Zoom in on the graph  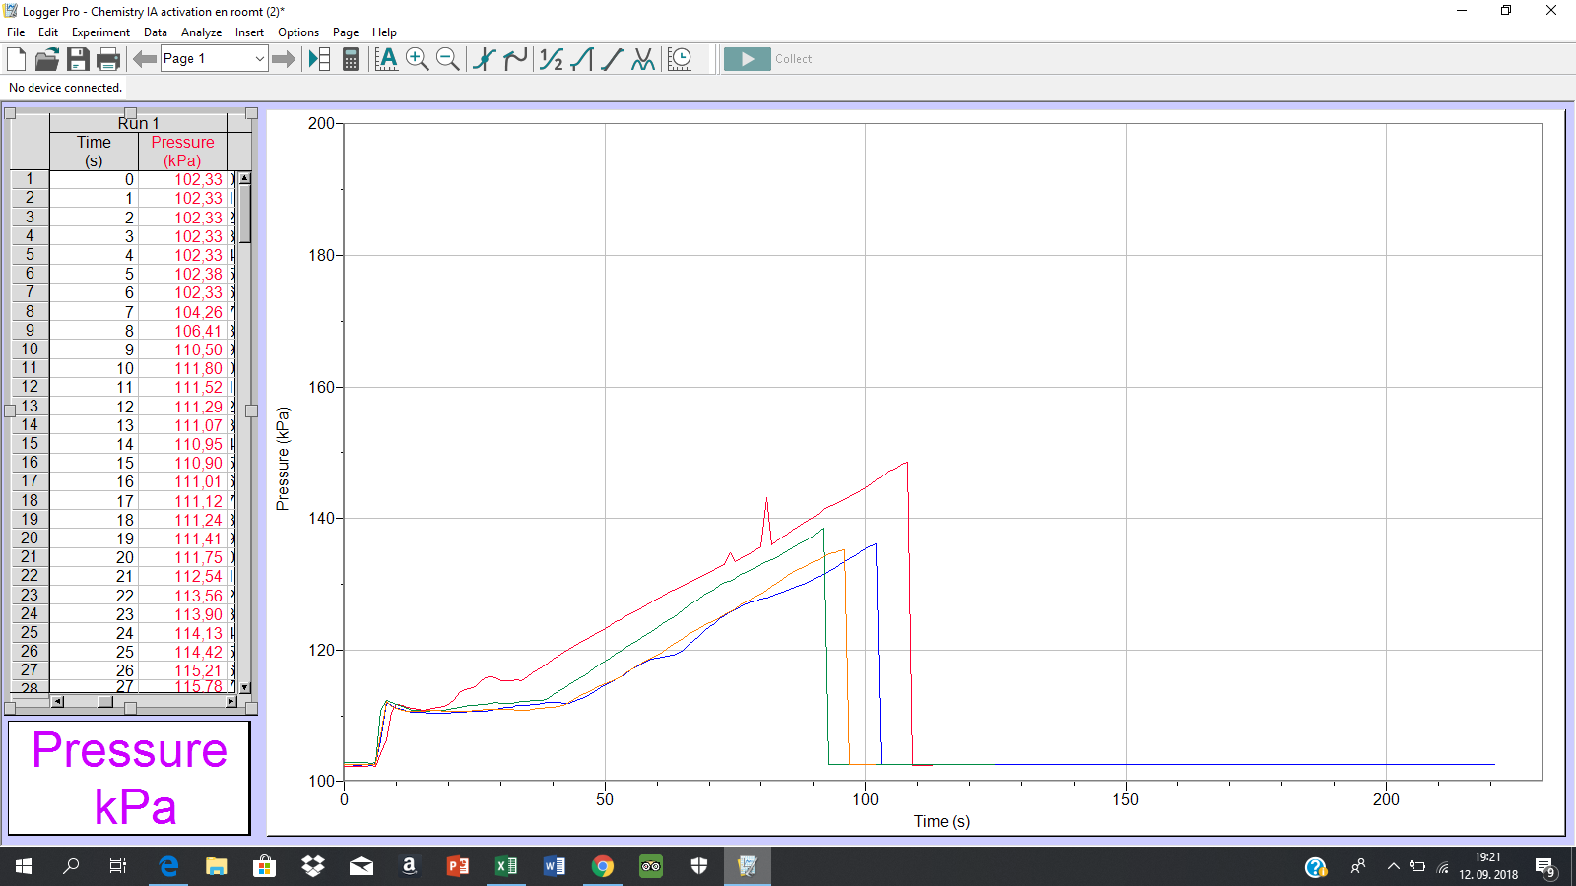(417, 59)
